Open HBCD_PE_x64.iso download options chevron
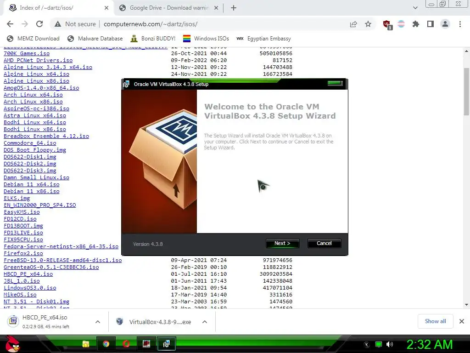Image resolution: width=470 pixels, height=353 pixels. [98, 322]
